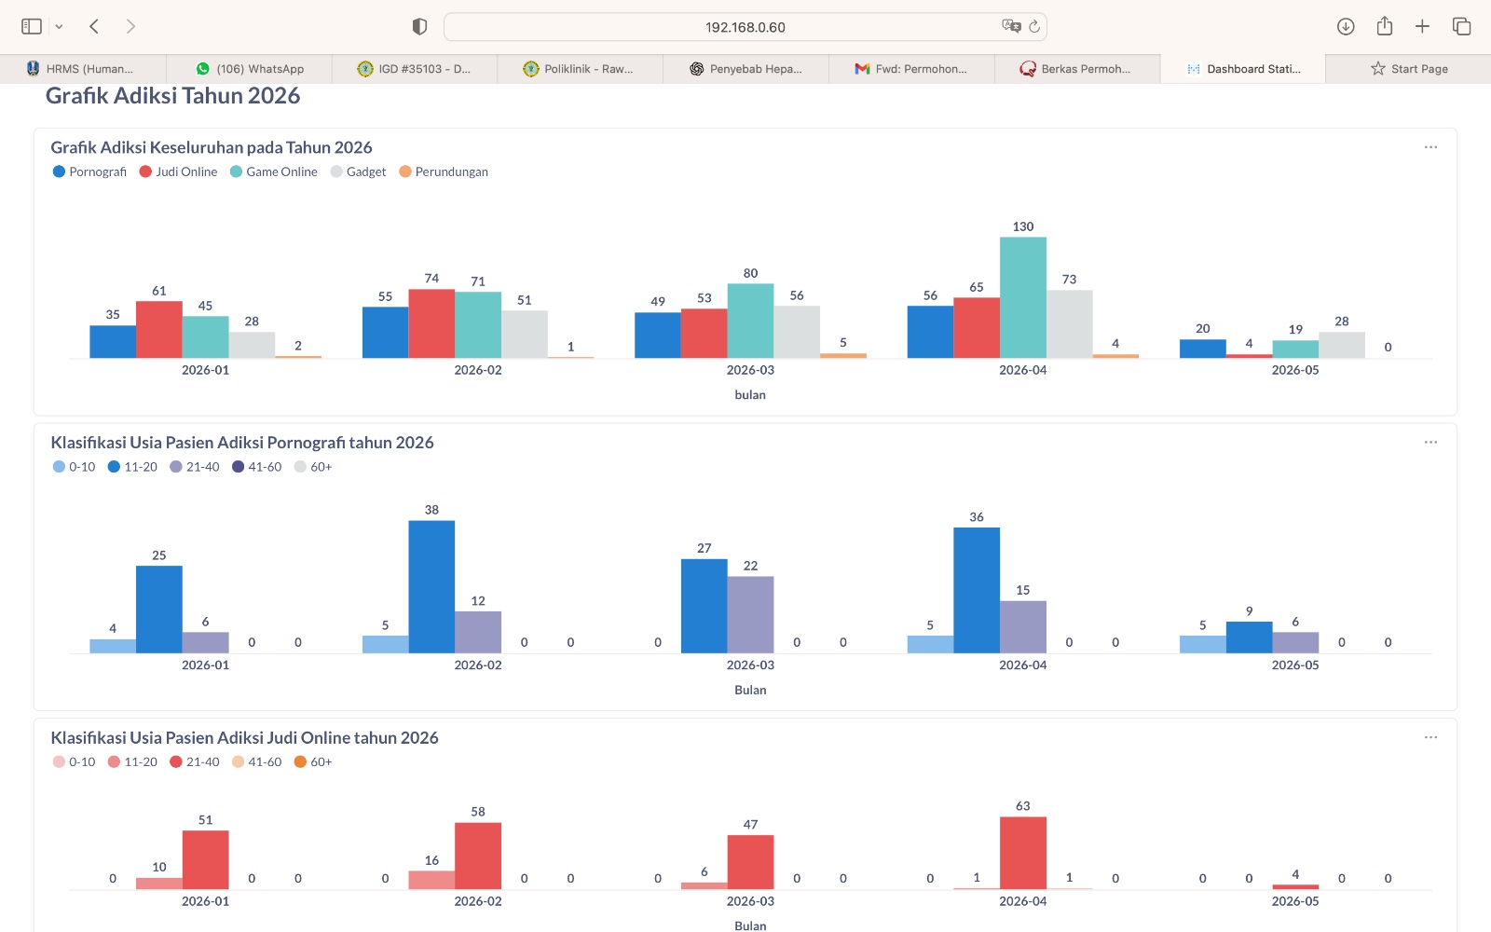
Task: Switch to the IGD #35103 tab
Action: 415,69
